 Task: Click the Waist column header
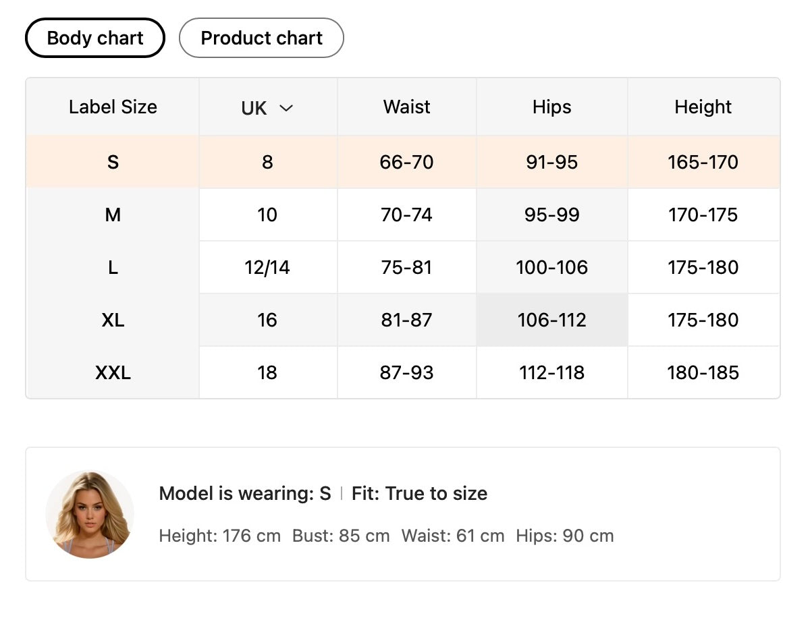point(407,107)
